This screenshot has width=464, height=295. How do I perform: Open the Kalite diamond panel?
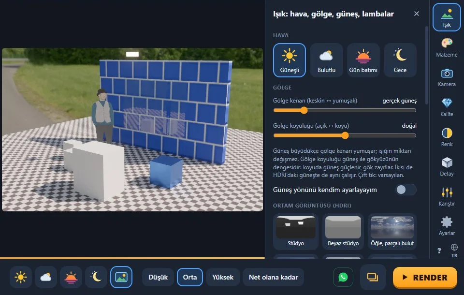pos(447,107)
